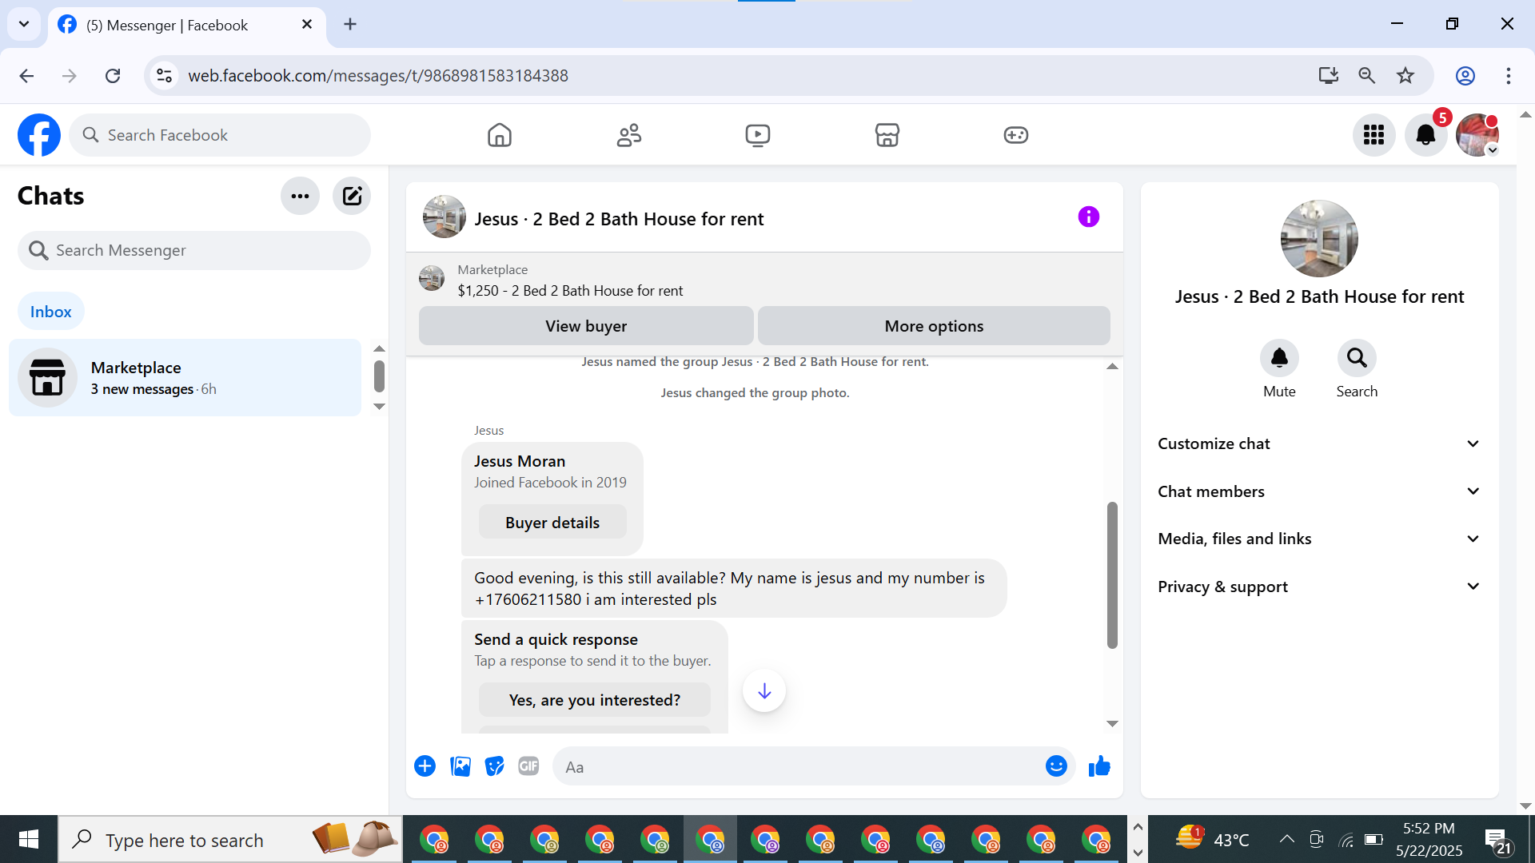Click browser reload button
Viewport: 1535px width, 863px height.
pyautogui.click(x=113, y=76)
